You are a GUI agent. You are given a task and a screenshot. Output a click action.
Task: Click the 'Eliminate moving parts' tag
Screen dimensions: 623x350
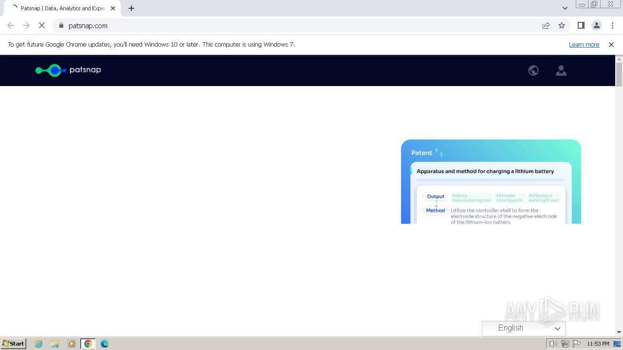click(x=510, y=198)
